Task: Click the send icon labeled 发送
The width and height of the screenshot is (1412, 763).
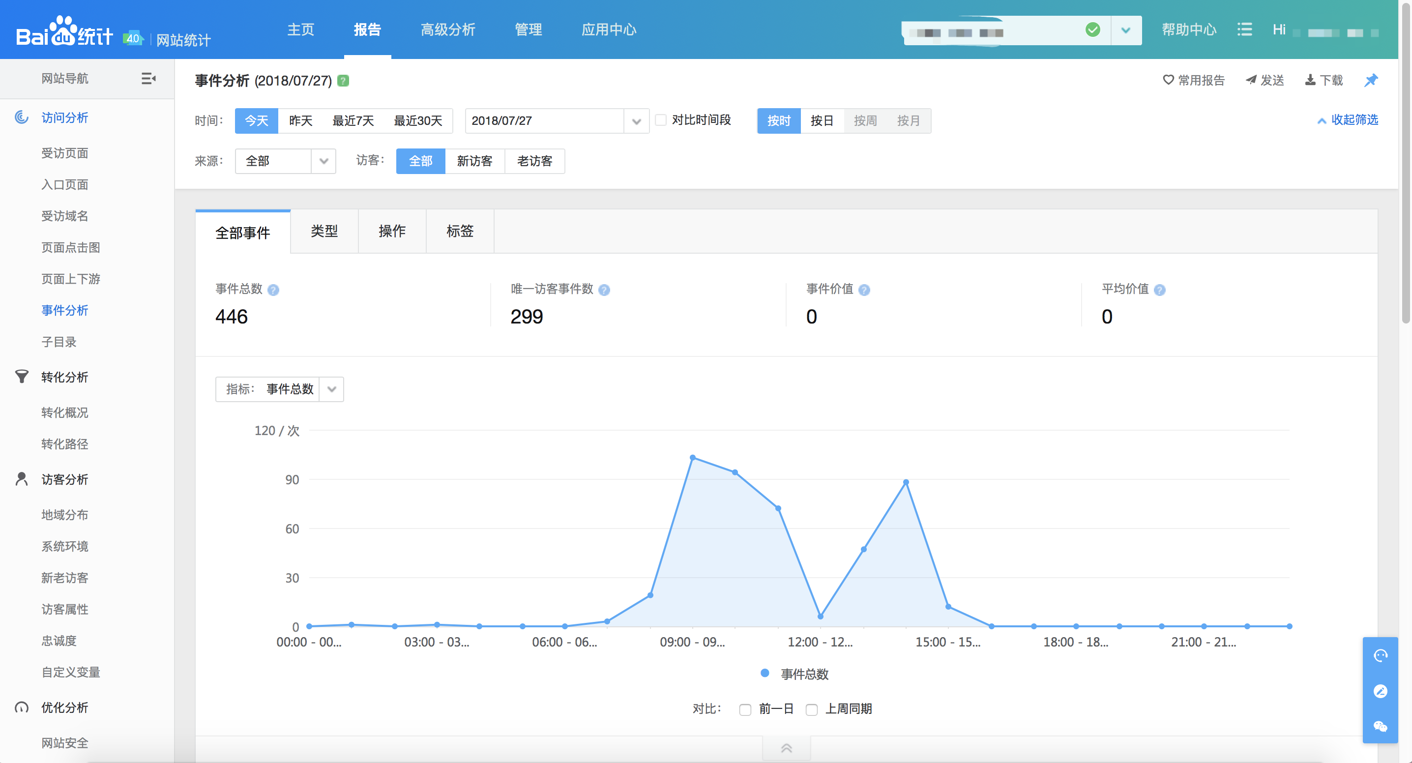Action: 1251,81
